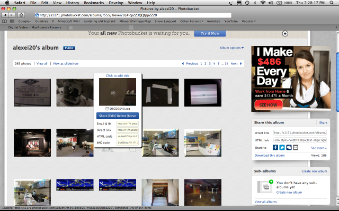Image resolution: width=339 pixels, height=211 pixels.
Task: Select album HTML link field
Action: [x=300, y=140]
